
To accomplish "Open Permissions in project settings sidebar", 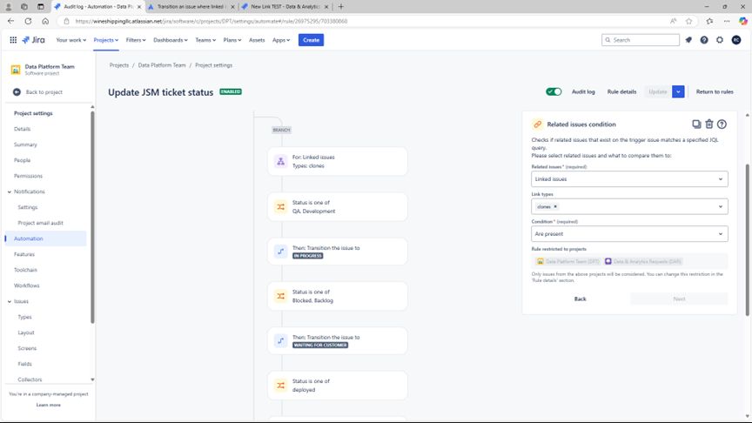I will pos(28,176).
